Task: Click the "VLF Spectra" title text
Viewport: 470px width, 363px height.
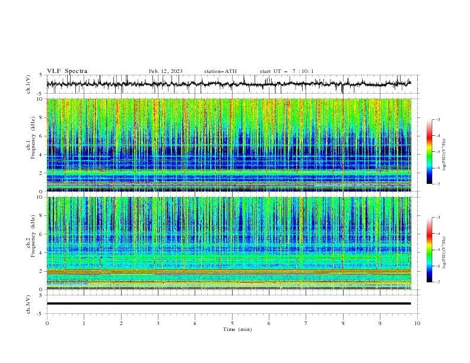Action: [67, 71]
